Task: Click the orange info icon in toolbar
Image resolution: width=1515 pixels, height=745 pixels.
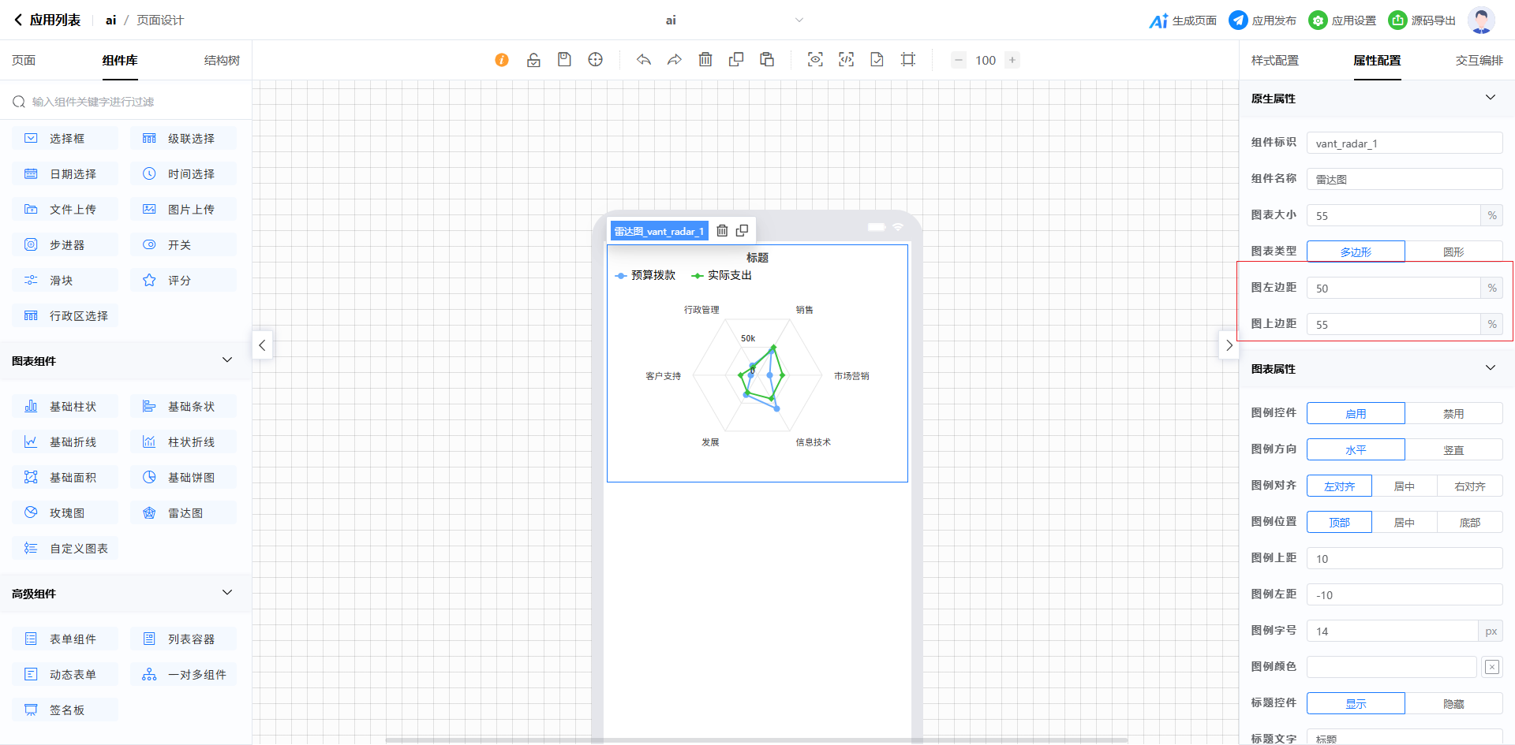Action: 502,60
